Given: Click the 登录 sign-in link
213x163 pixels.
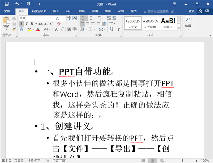Looking at the screenshot, I should [192, 11].
